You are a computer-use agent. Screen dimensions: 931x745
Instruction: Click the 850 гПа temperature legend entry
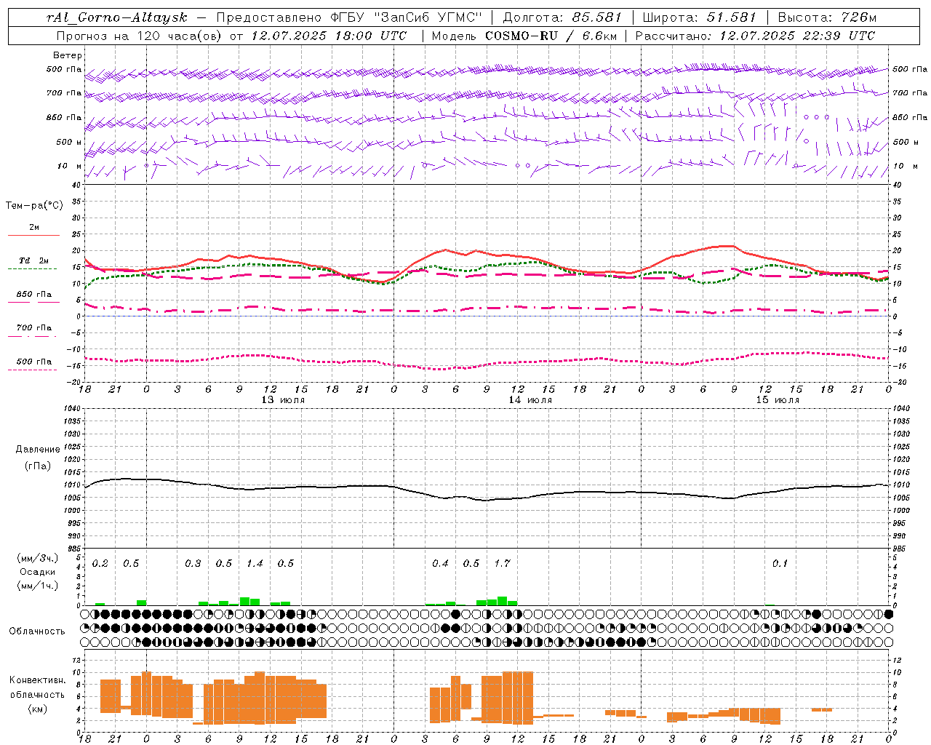pos(33,295)
